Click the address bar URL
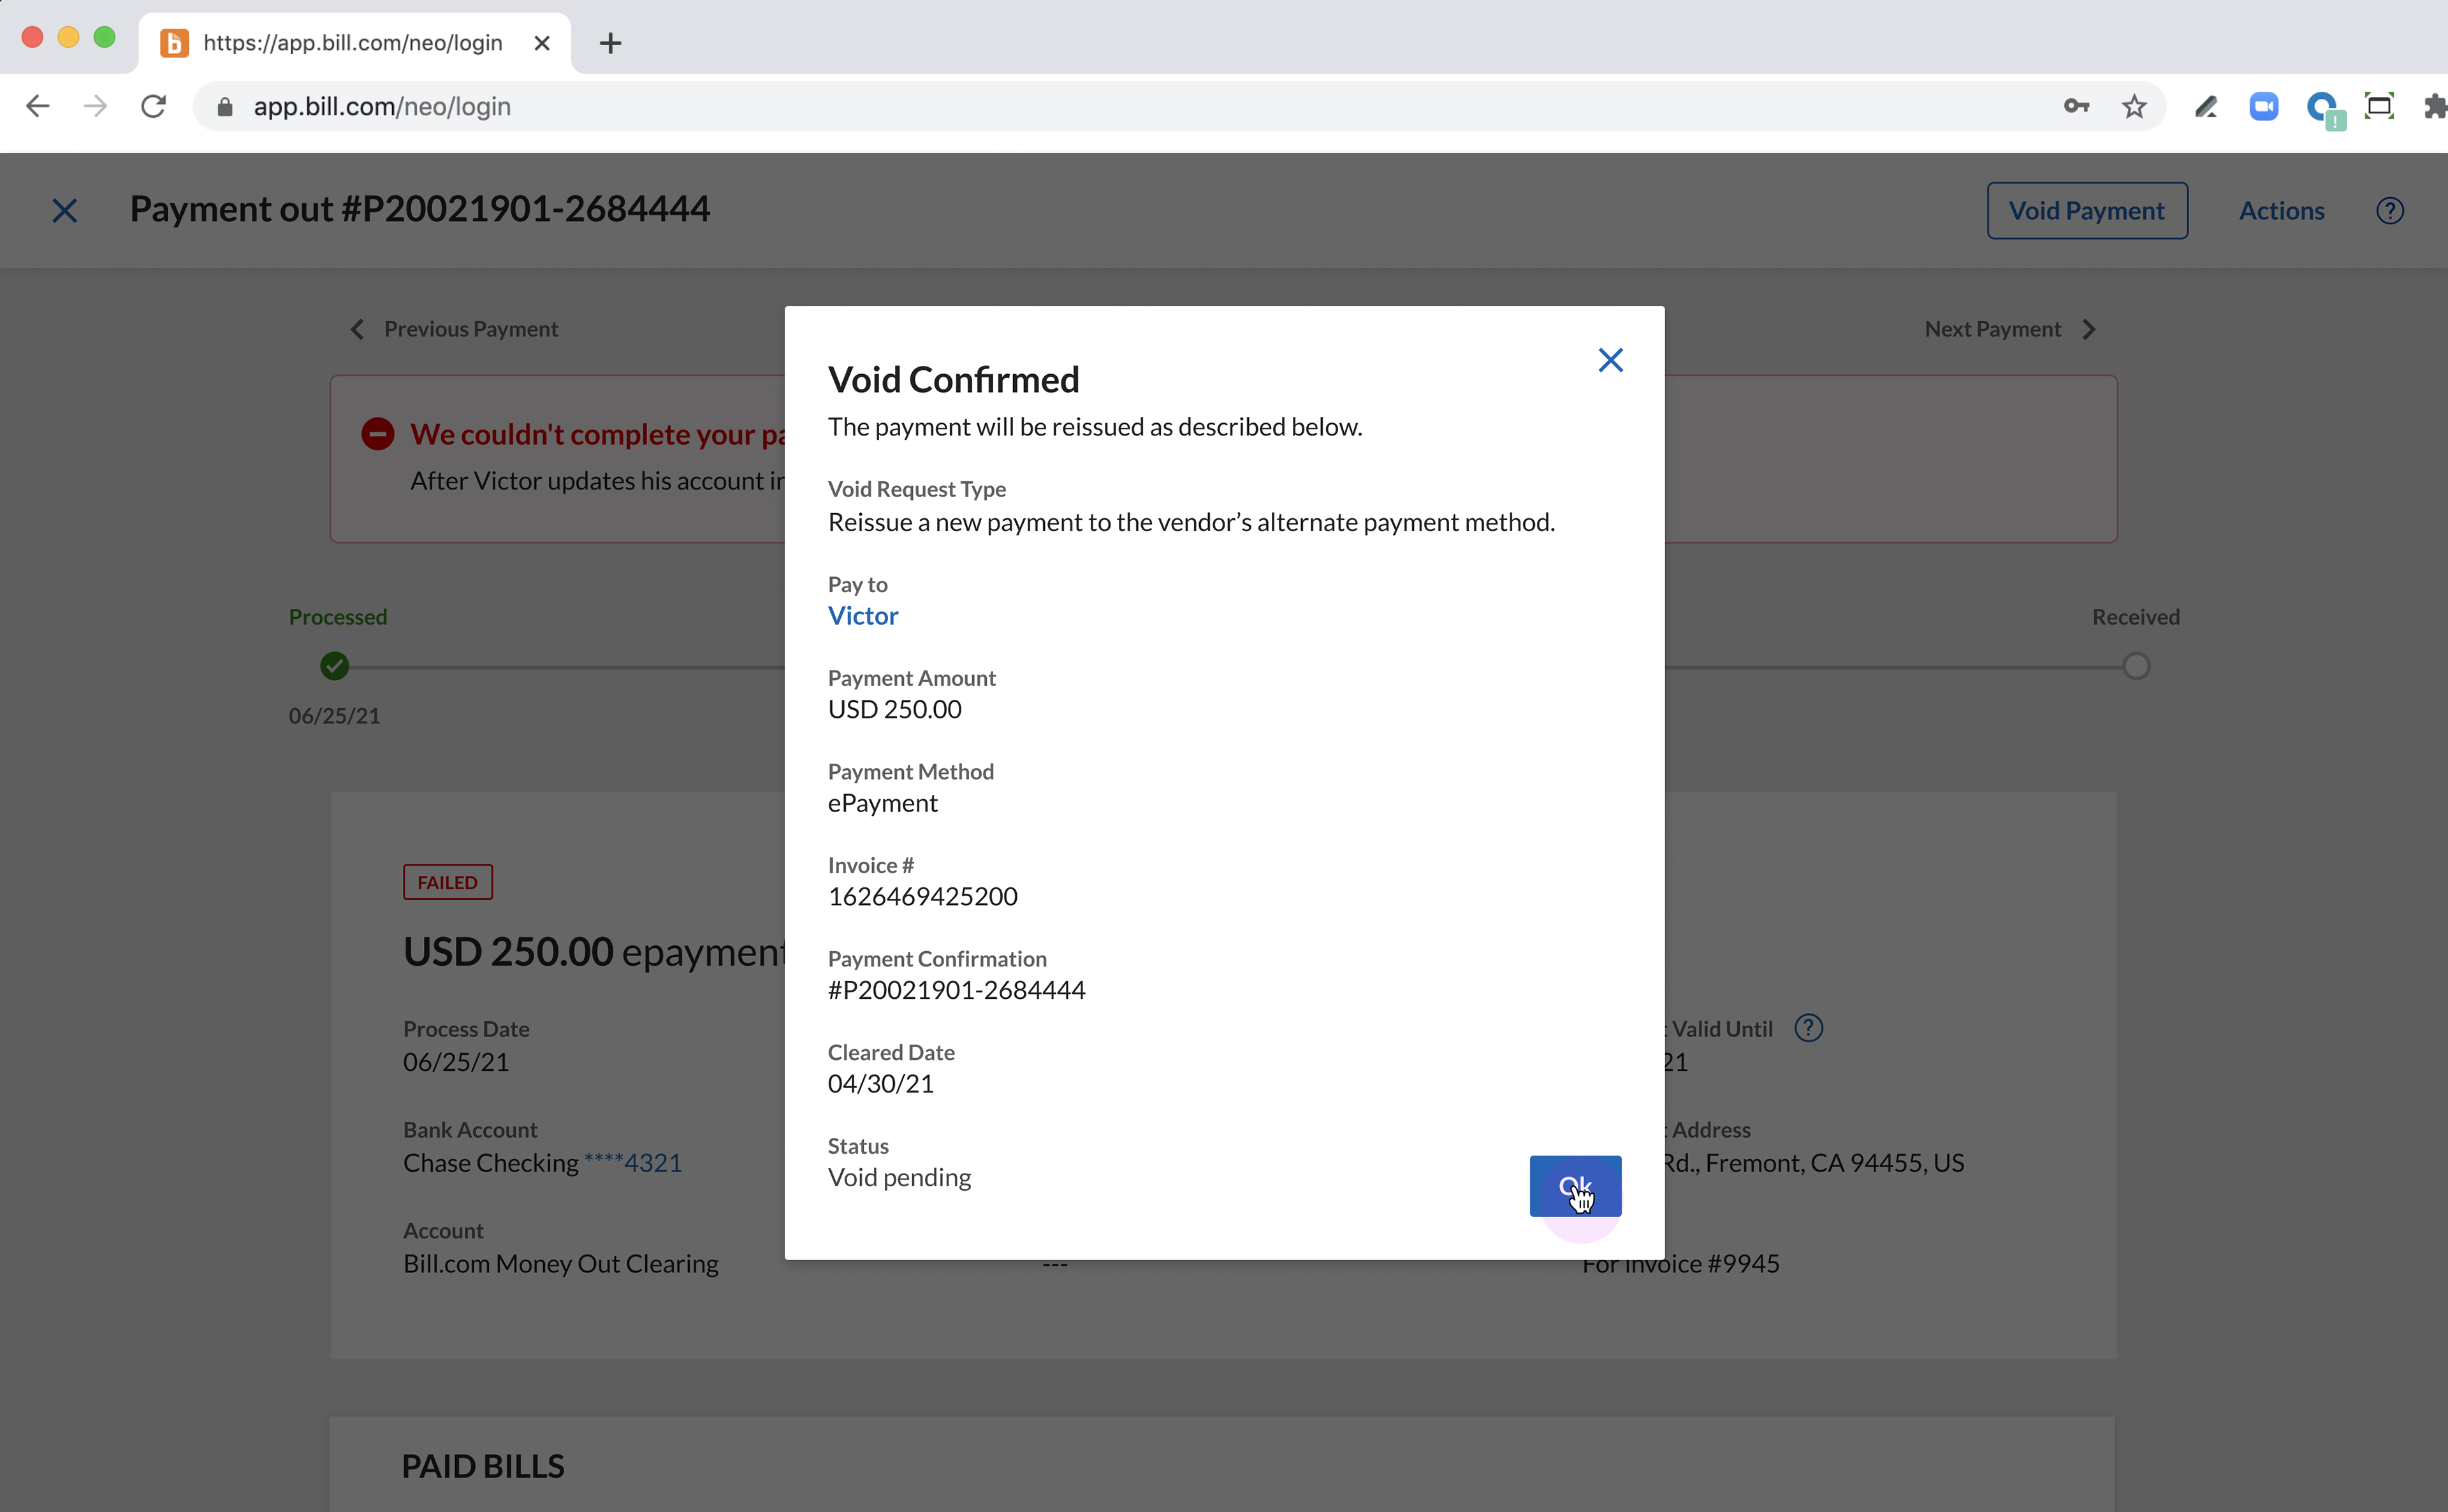Viewport: 2448px width, 1512px height. [x=382, y=106]
